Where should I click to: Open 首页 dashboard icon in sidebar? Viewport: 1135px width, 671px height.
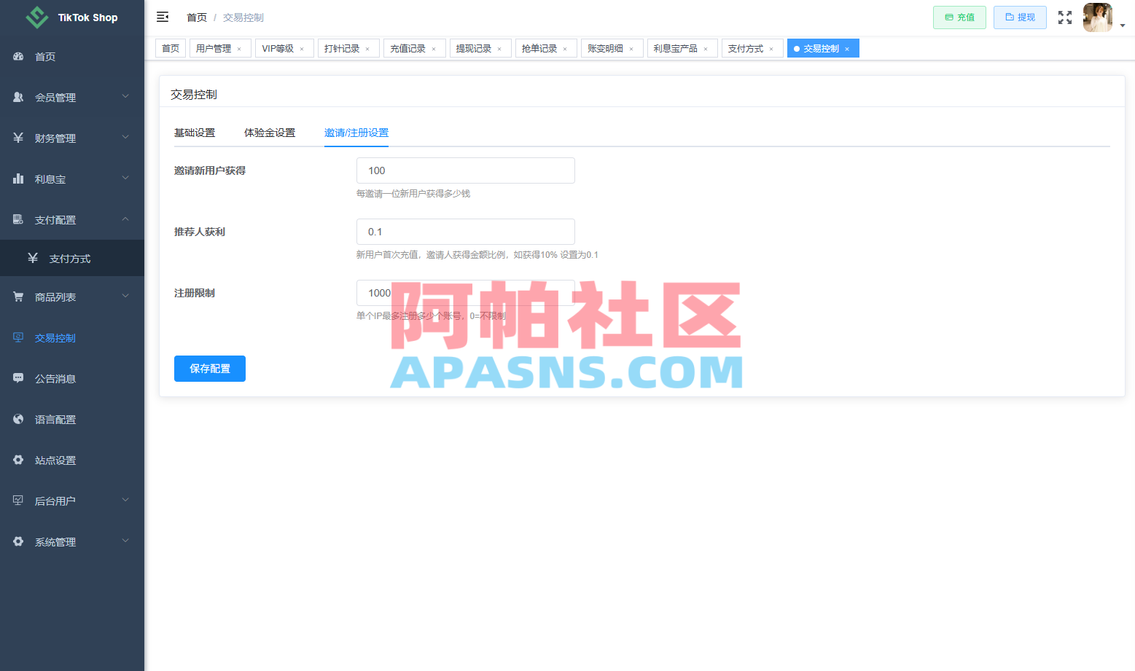[18, 56]
